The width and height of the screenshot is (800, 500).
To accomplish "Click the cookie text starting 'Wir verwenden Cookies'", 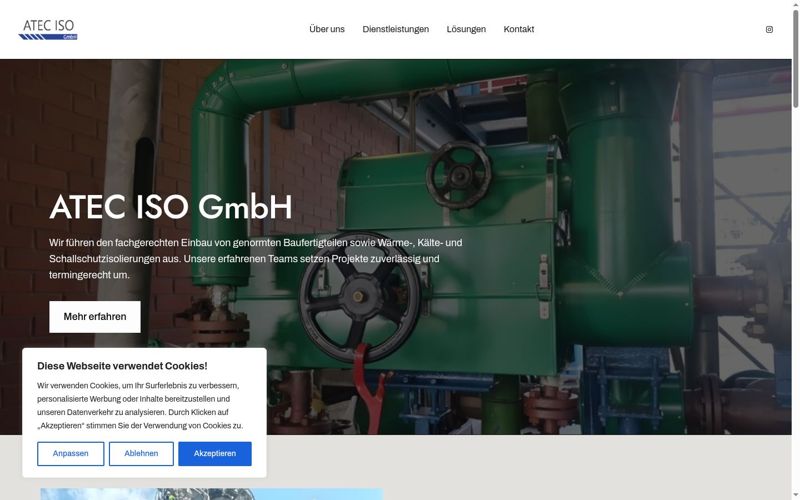I will click(140, 406).
